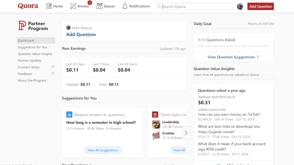Screen dimensions: 294x165
Task: Open the Answer pencil icon
Action: (x=73, y=6)
